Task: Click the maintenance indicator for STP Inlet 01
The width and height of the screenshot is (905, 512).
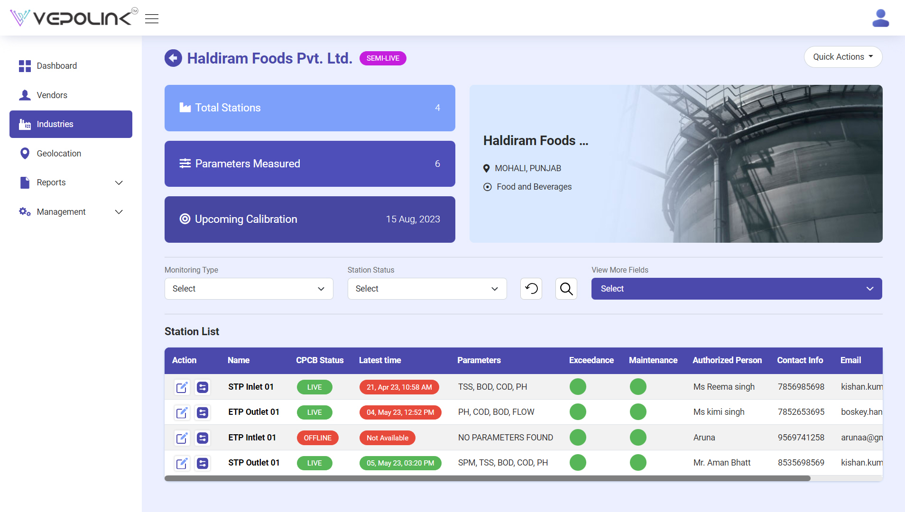Action: click(x=638, y=387)
